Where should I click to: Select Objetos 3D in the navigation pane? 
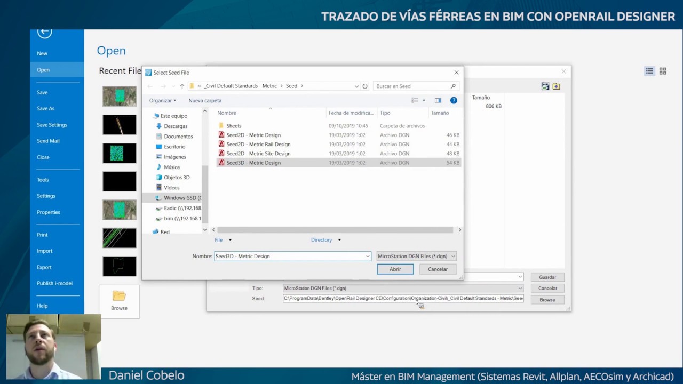pos(177,177)
